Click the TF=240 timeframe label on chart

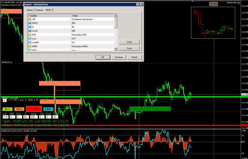coord(214,4)
